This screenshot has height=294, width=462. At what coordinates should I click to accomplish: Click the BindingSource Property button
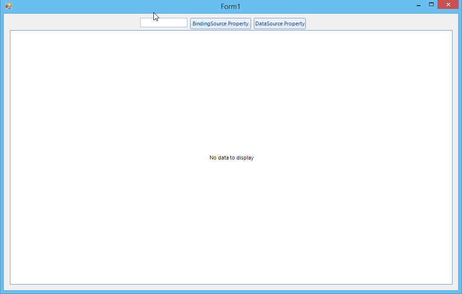(220, 24)
